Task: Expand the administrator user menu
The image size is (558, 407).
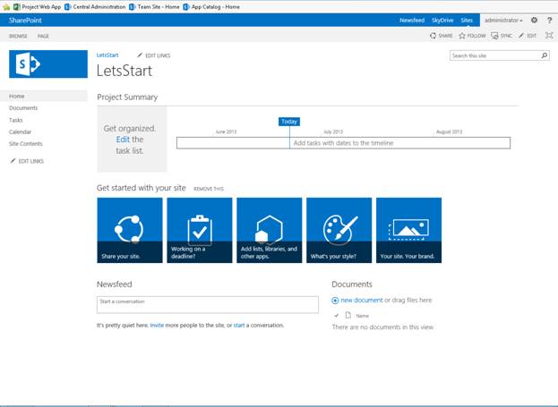Action: [503, 21]
